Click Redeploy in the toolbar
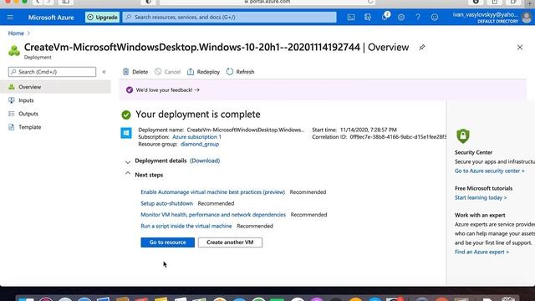Image resolution: width=535 pixels, height=301 pixels. [x=203, y=72]
